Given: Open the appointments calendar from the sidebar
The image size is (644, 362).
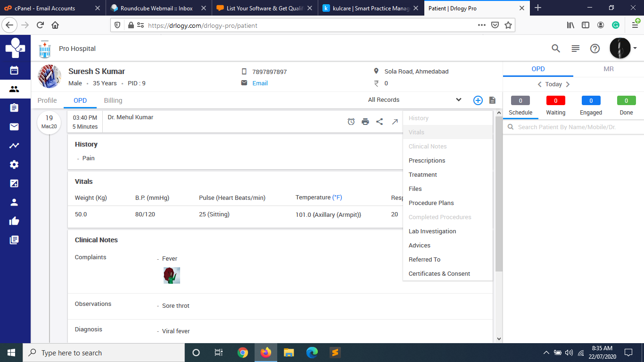Looking at the screenshot, I should click(x=15, y=70).
